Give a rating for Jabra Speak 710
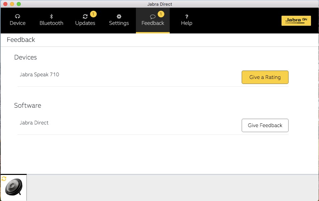This screenshot has height=201, width=319. pyautogui.click(x=265, y=77)
